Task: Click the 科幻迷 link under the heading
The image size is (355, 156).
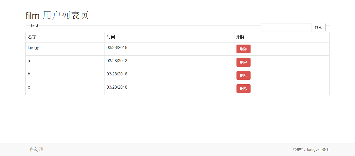Action: coord(34,25)
